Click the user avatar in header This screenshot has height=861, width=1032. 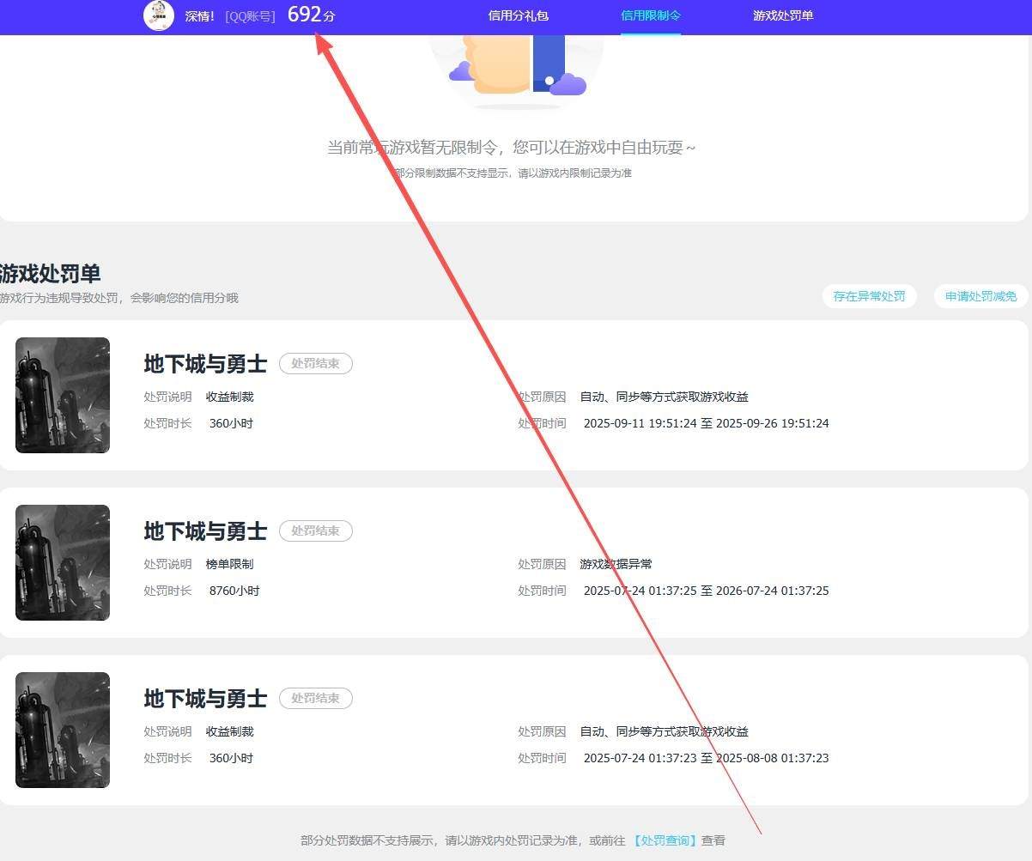(x=159, y=15)
